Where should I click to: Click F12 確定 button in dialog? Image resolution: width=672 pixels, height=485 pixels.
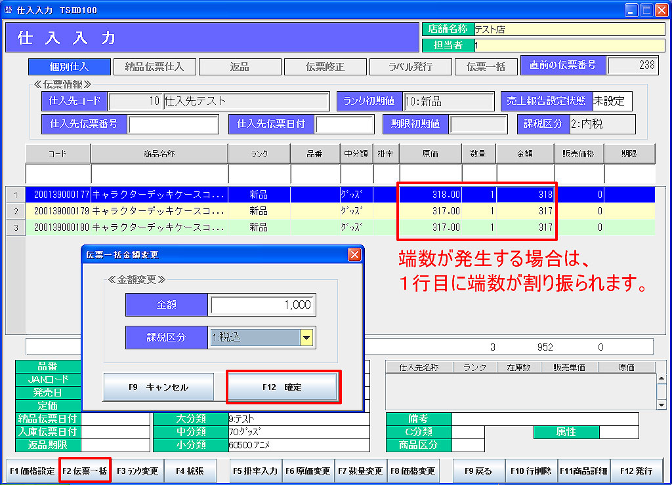[x=283, y=387]
